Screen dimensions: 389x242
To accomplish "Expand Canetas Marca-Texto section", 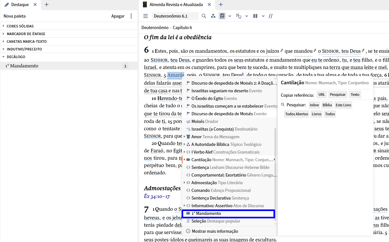I will 69,42.
